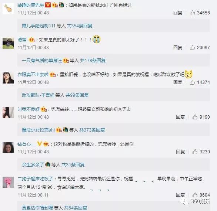Viewport: 217px width, 211px height.
Task: Click 回复 on 衣服卖不出去啦 comment
Action: (178, 82)
